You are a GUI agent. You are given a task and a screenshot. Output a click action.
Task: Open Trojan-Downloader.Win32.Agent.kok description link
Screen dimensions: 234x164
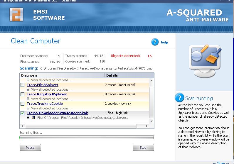57,113
